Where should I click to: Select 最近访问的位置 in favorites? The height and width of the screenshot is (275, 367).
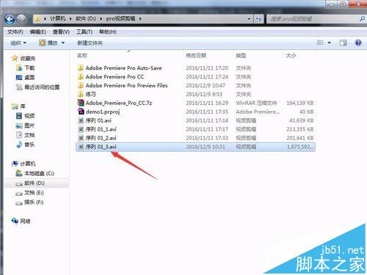(x=42, y=87)
